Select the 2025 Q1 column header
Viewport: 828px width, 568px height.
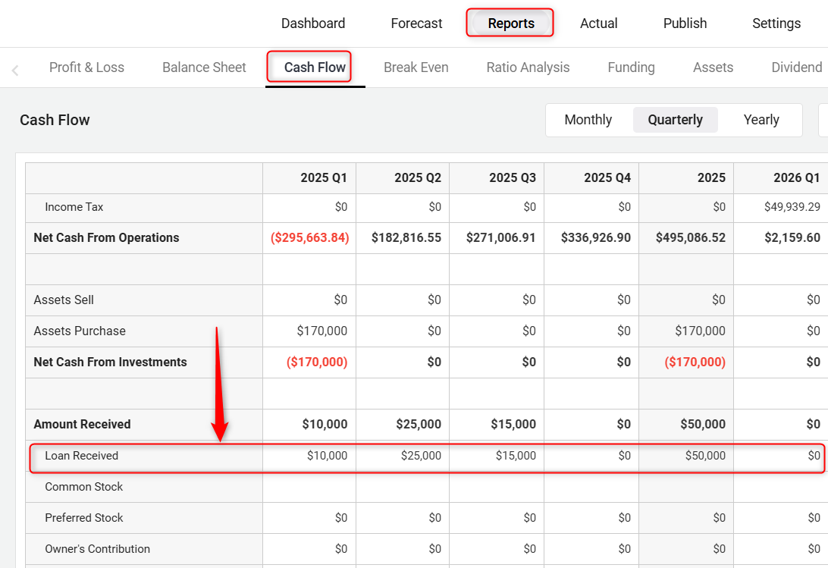click(x=323, y=177)
